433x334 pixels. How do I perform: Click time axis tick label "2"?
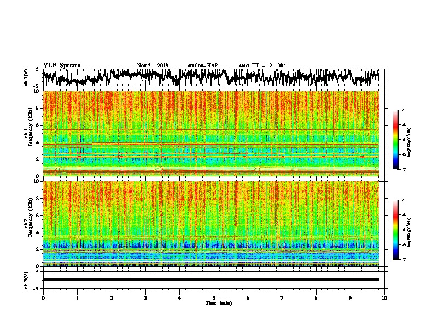tap(112, 298)
